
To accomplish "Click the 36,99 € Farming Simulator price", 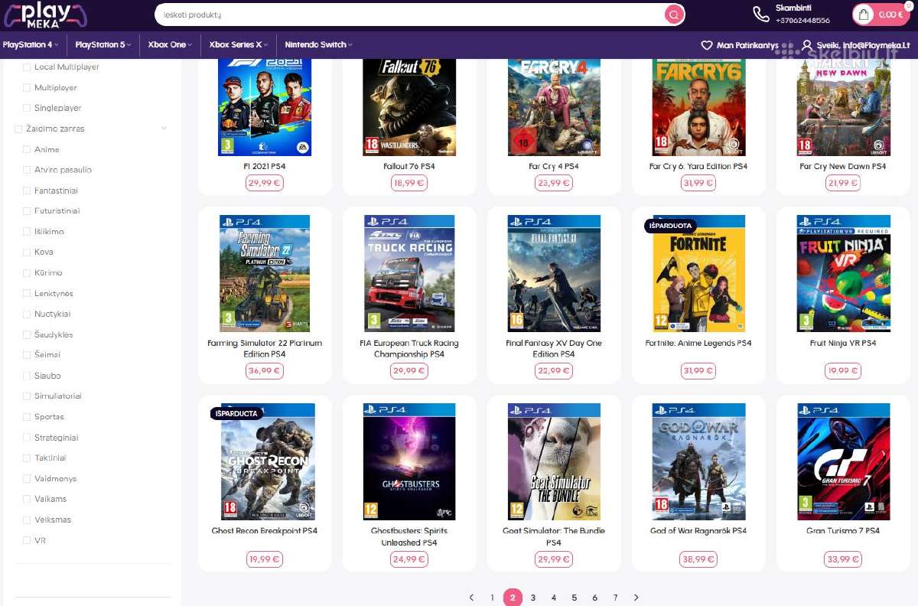I will [265, 370].
